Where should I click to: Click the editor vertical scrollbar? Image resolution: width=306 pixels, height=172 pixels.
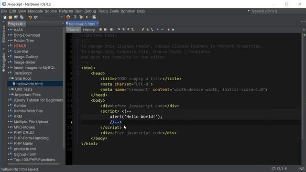coord(302,86)
